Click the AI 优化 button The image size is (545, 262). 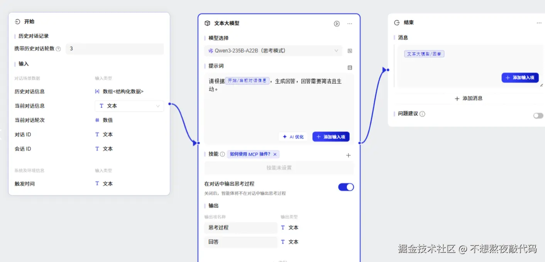point(293,137)
